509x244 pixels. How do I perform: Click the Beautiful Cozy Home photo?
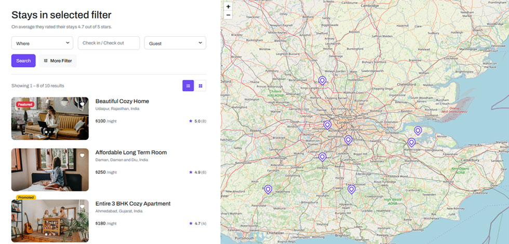pyautogui.click(x=50, y=119)
